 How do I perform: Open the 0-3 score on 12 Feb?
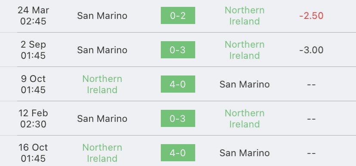[x=178, y=118]
